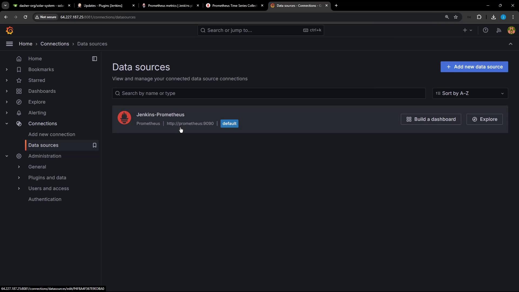
Task: Collapse the Connections section arrow
Action: click(7, 124)
